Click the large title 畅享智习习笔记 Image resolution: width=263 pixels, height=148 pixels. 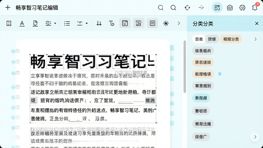(92, 62)
